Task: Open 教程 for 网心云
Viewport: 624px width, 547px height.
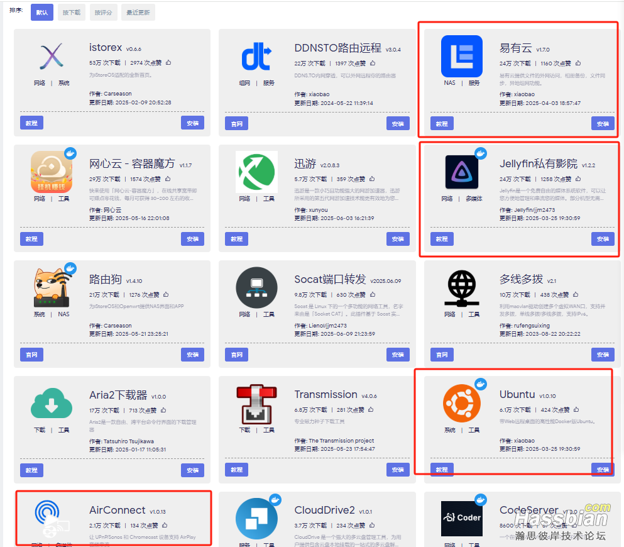Action: point(31,239)
